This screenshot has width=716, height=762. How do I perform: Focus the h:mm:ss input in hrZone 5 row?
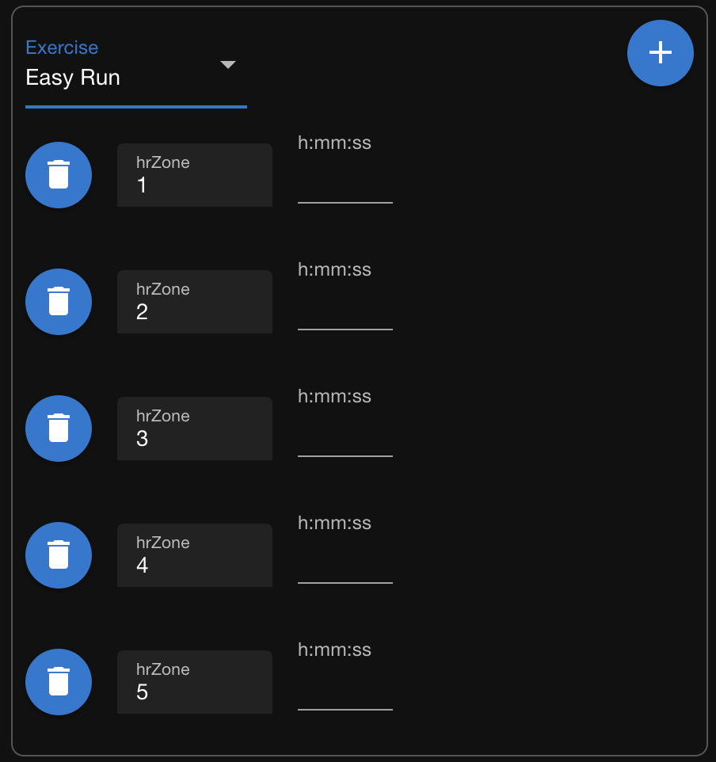coord(345,694)
